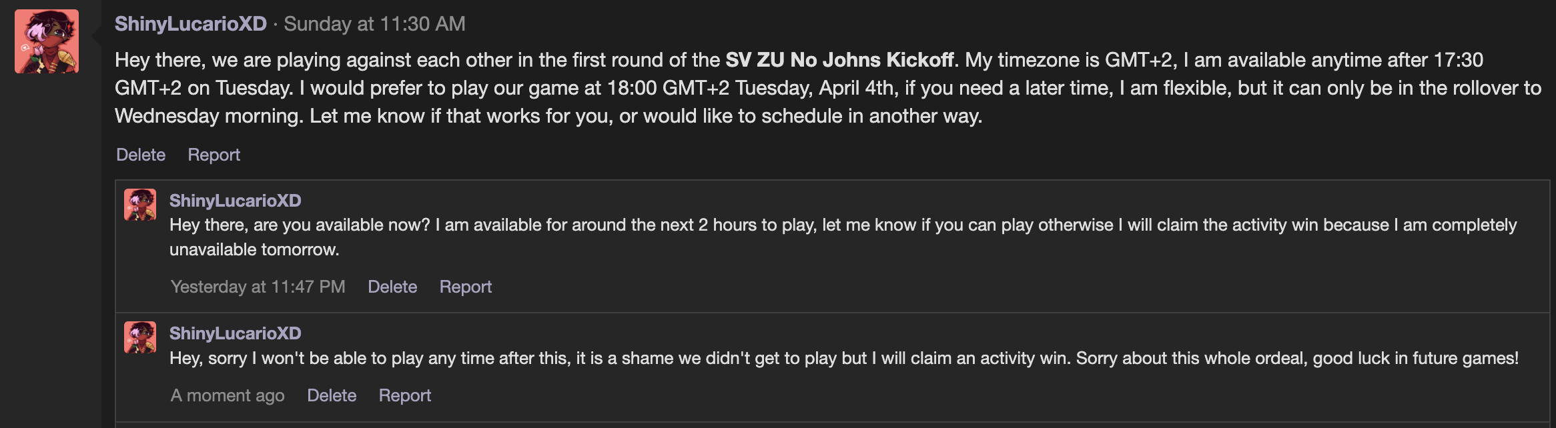Delete the reply from yesterday at 11:47 PM
Screen dimensions: 1556x428
392,287
